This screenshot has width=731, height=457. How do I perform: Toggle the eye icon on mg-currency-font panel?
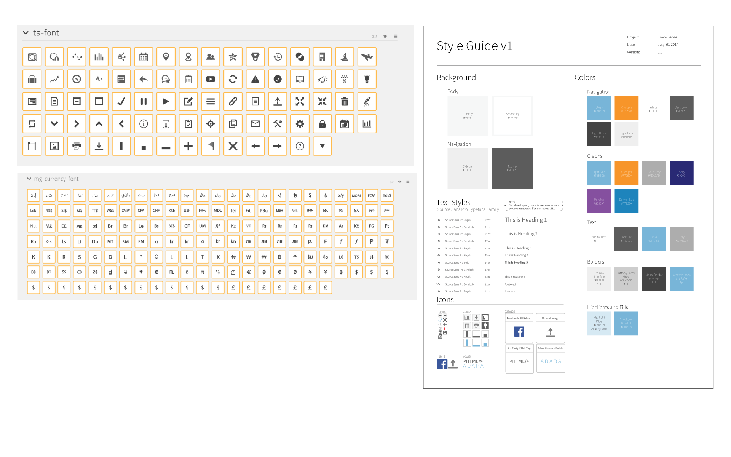(400, 182)
